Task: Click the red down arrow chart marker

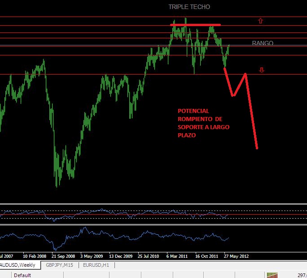Action: coord(262,70)
